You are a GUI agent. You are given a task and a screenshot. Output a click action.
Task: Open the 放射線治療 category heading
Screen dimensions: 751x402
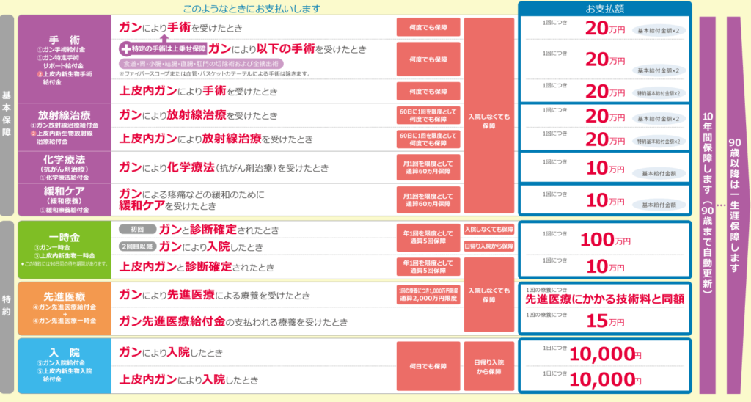point(64,115)
